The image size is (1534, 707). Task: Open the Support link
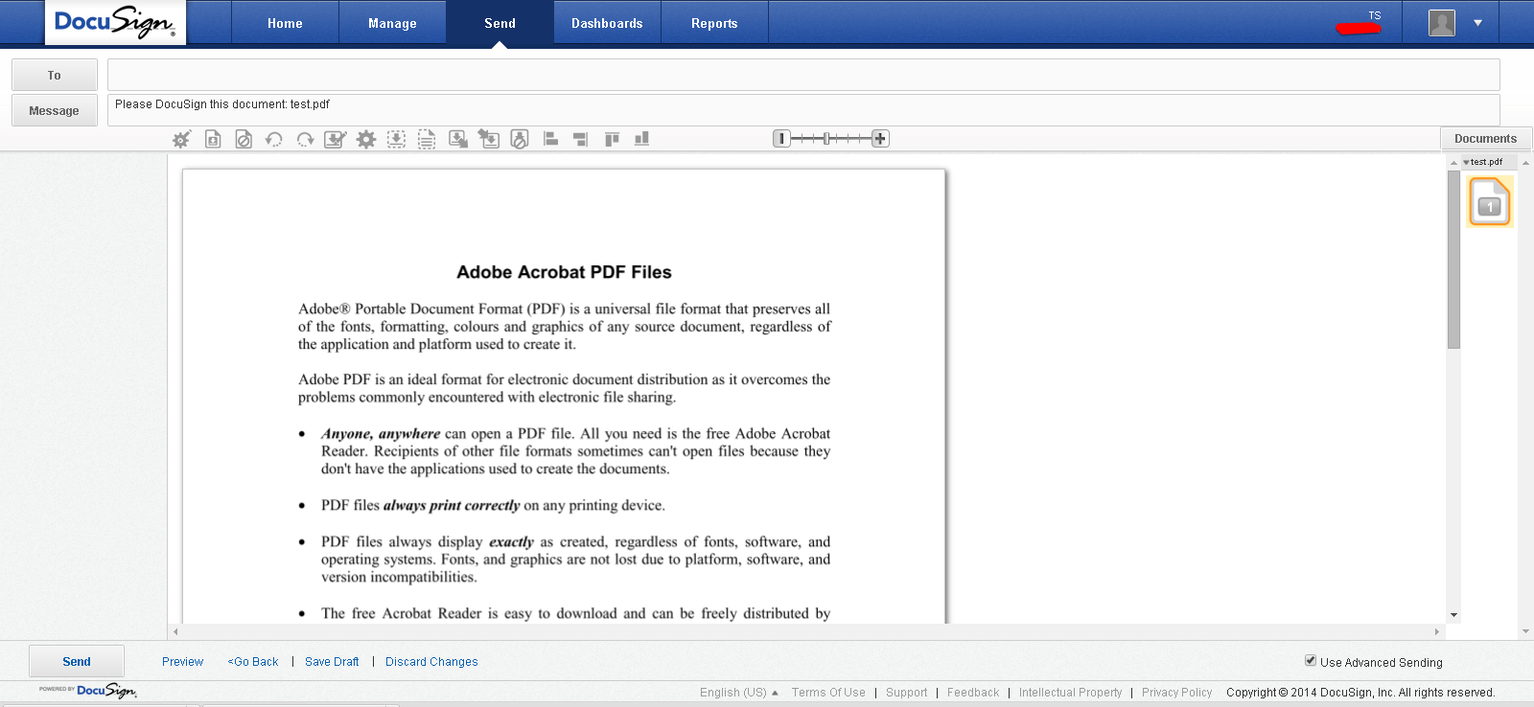(x=906, y=693)
